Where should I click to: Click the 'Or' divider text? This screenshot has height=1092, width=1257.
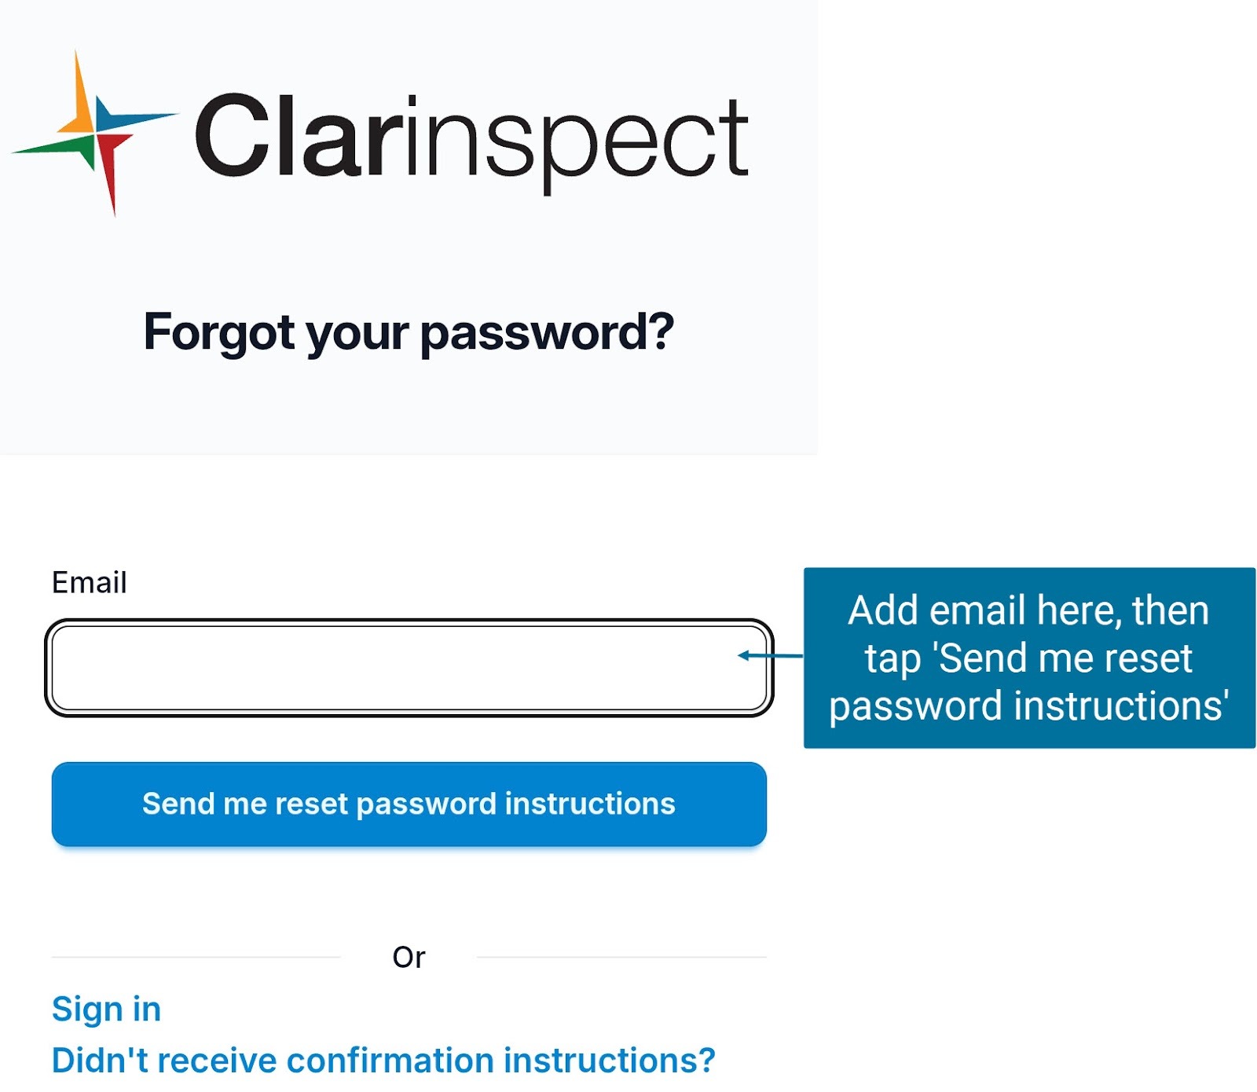click(x=409, y=957)
